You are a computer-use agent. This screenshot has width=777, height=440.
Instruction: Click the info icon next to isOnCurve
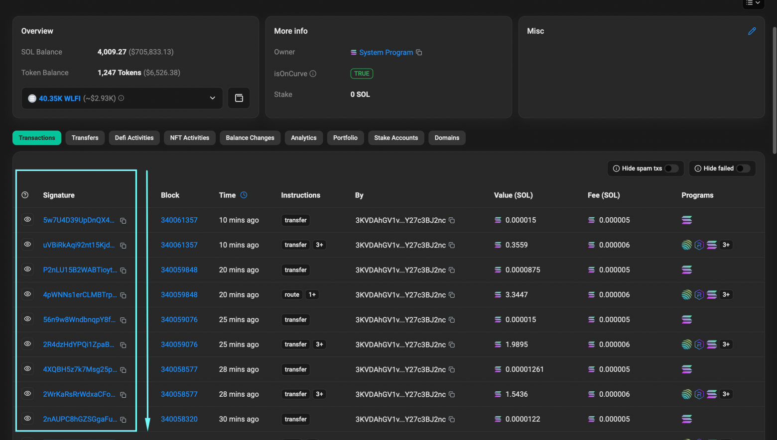click(x=313, y=74)
